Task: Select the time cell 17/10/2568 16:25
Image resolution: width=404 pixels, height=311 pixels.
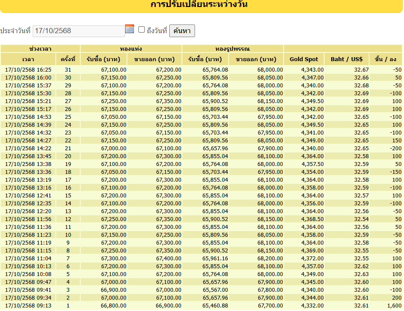Action: [28, 70]
